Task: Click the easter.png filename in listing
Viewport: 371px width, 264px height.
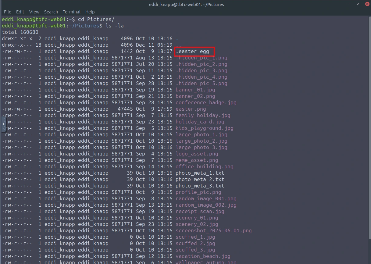Action: tap(191, 109)
